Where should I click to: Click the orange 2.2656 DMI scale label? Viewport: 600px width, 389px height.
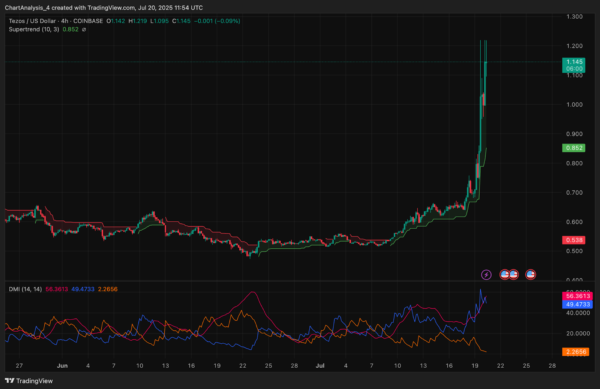(x=576, y=352)
